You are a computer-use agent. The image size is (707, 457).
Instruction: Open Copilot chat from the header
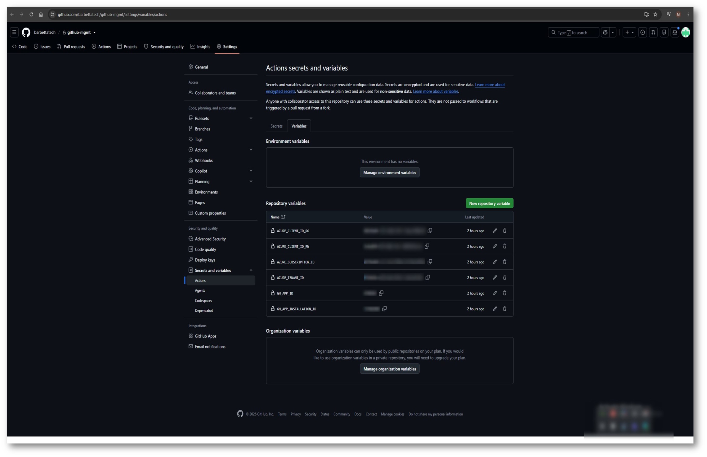tap(605, 32)
